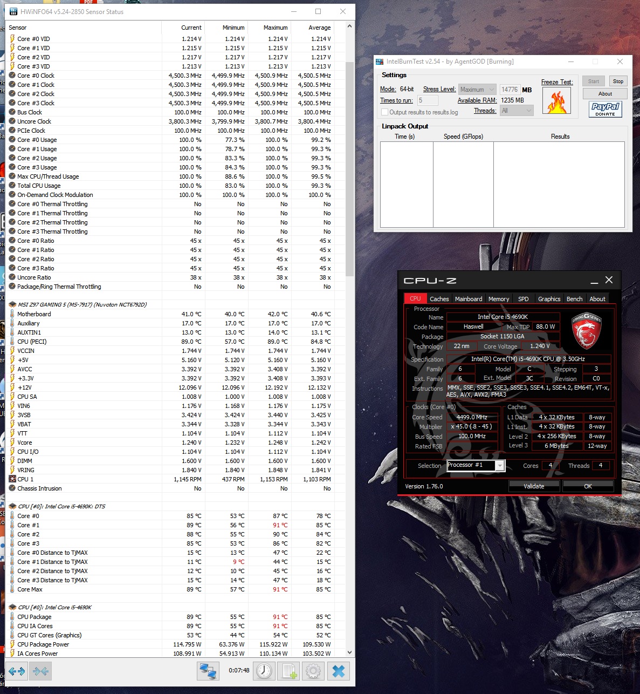This screenshot has width=640, height=694.
Task: Click the thermometer icon beside CPU Package row
Action: (12, 617)
